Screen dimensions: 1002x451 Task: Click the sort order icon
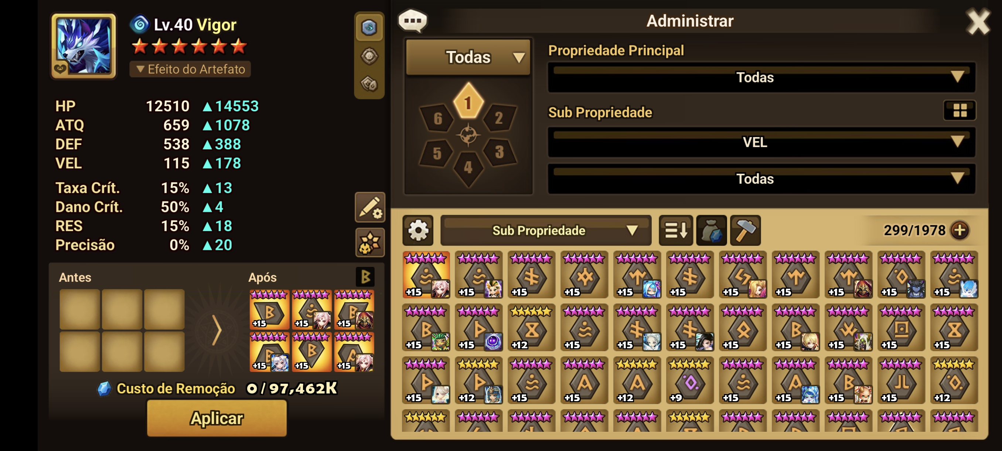[676, 230]
